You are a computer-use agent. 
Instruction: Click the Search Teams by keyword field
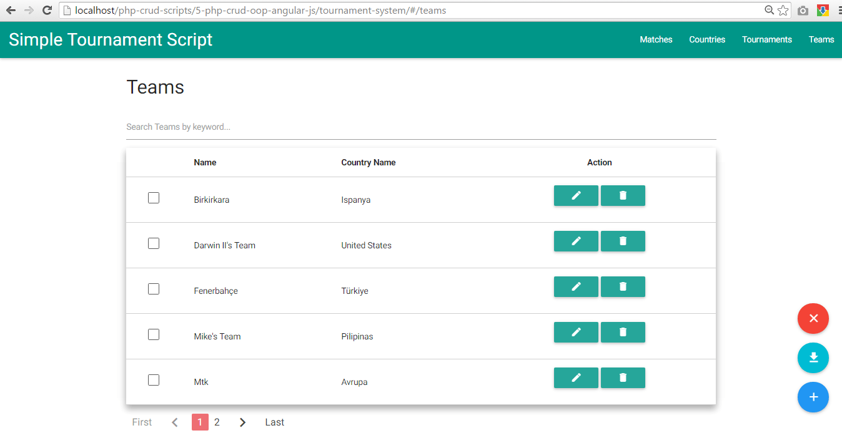421,127
